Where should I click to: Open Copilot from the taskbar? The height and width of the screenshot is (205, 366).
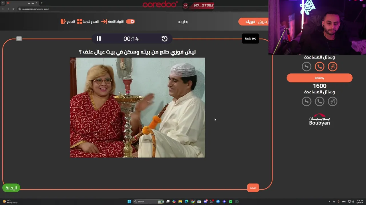[x=174, y=202]
